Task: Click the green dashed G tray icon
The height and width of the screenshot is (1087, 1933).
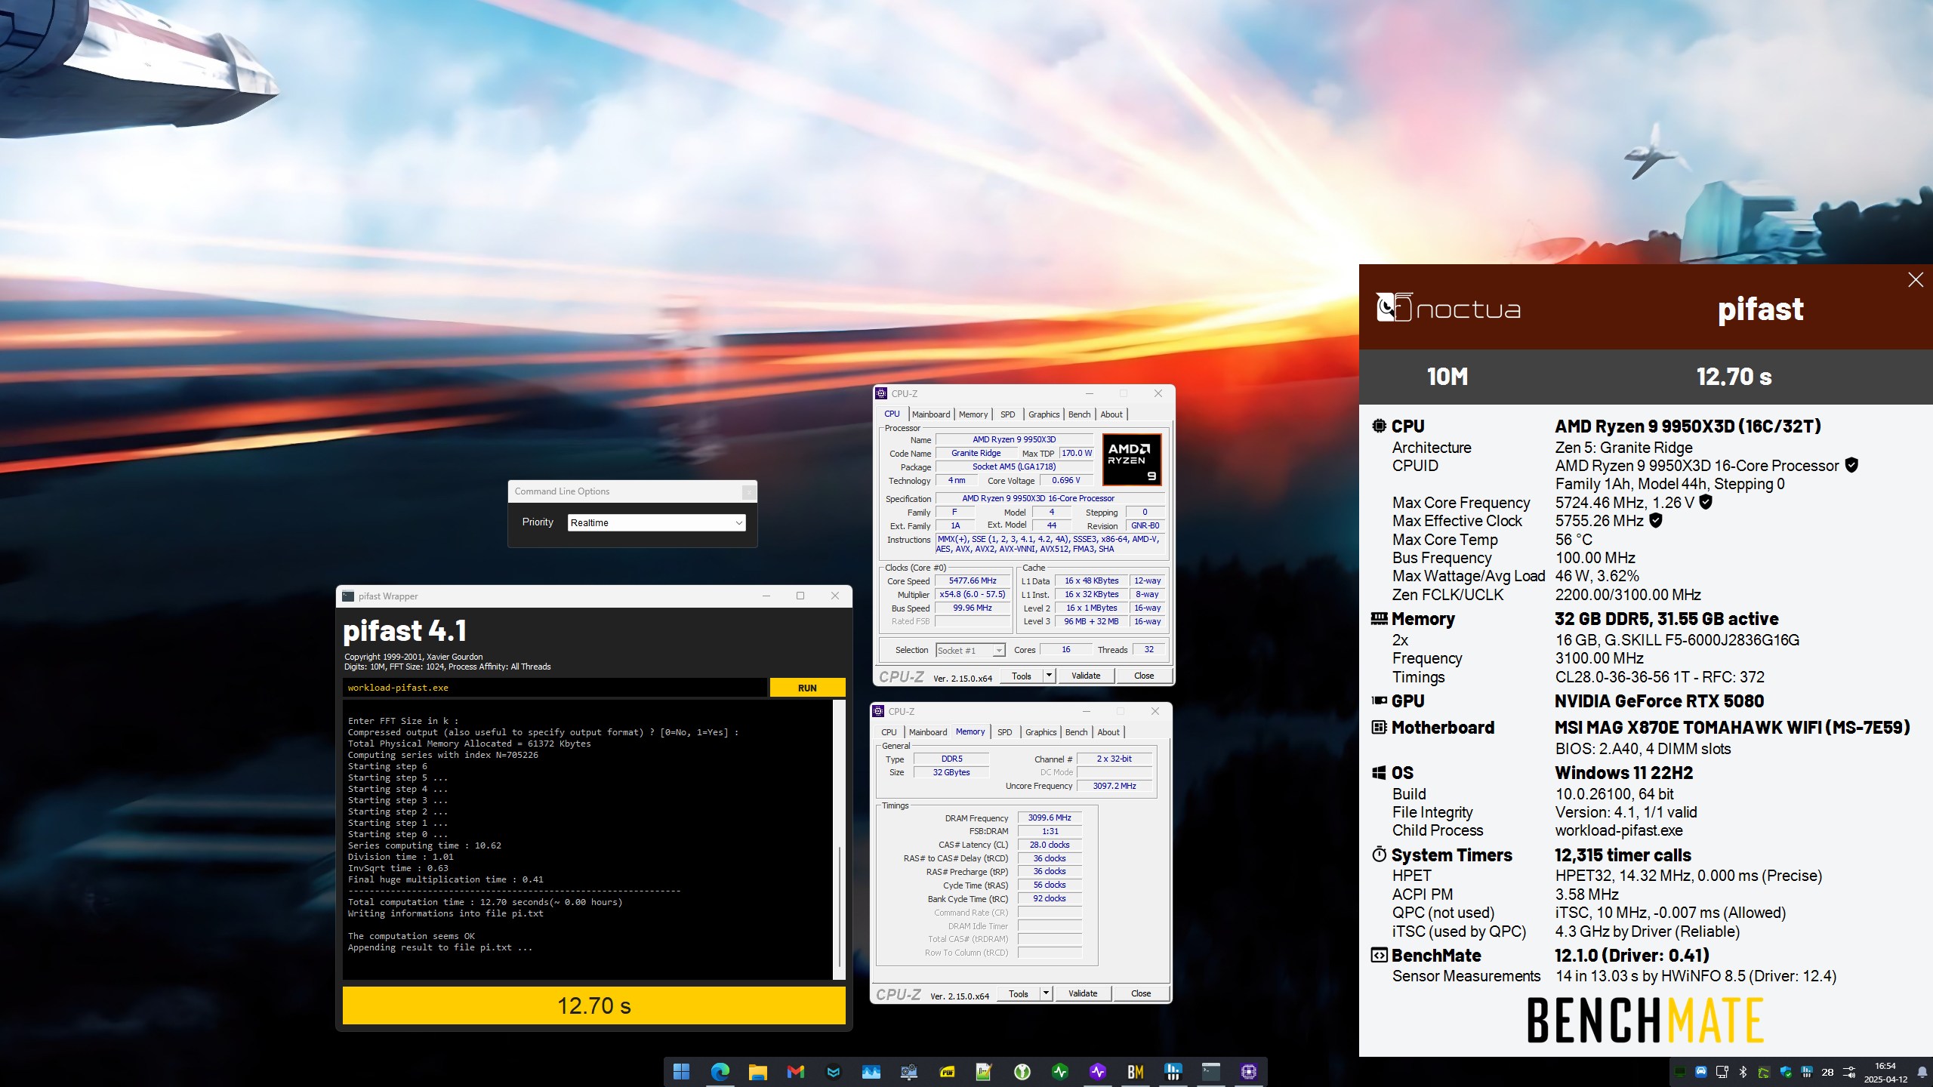Action: point(1764,1072)
